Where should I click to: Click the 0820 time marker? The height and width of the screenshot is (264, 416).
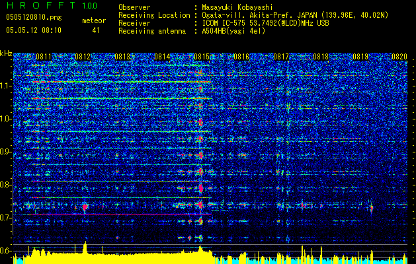tap(399, 57)
